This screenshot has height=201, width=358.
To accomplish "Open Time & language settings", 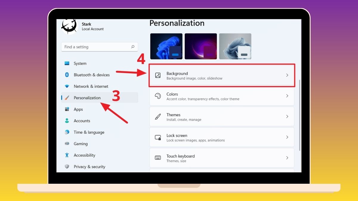I will pos(100,132).
